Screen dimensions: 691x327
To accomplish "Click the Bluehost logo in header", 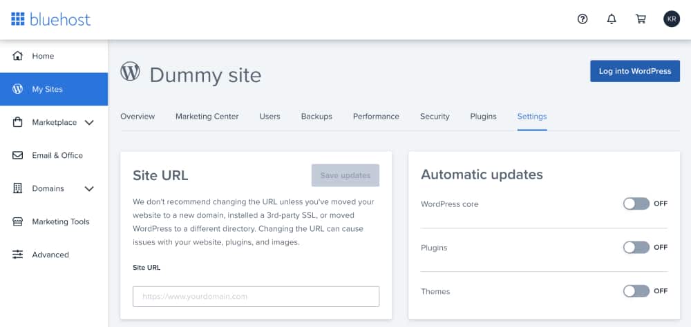I will 50,19.
